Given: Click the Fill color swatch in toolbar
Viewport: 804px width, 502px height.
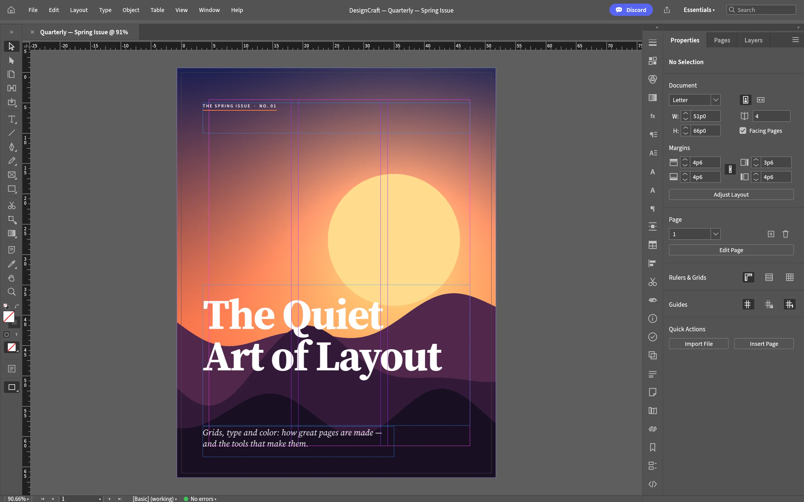Looking at the screenshot, I should pos(9,317).
